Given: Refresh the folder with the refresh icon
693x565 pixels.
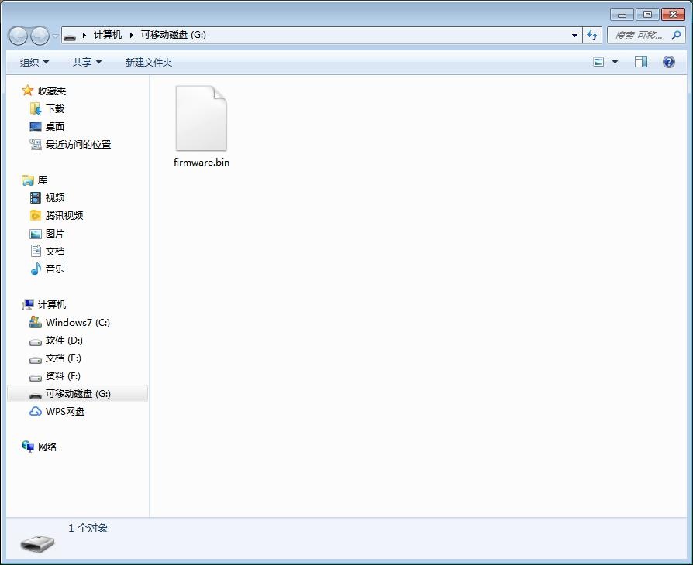Looking at the screenshot, I should click(x=593, y=36).
